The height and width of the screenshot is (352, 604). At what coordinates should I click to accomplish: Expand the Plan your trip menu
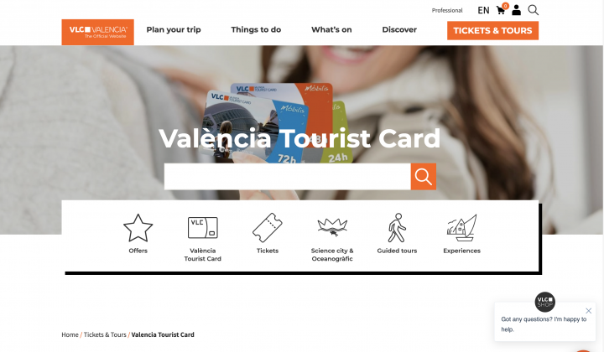point(174,29)
